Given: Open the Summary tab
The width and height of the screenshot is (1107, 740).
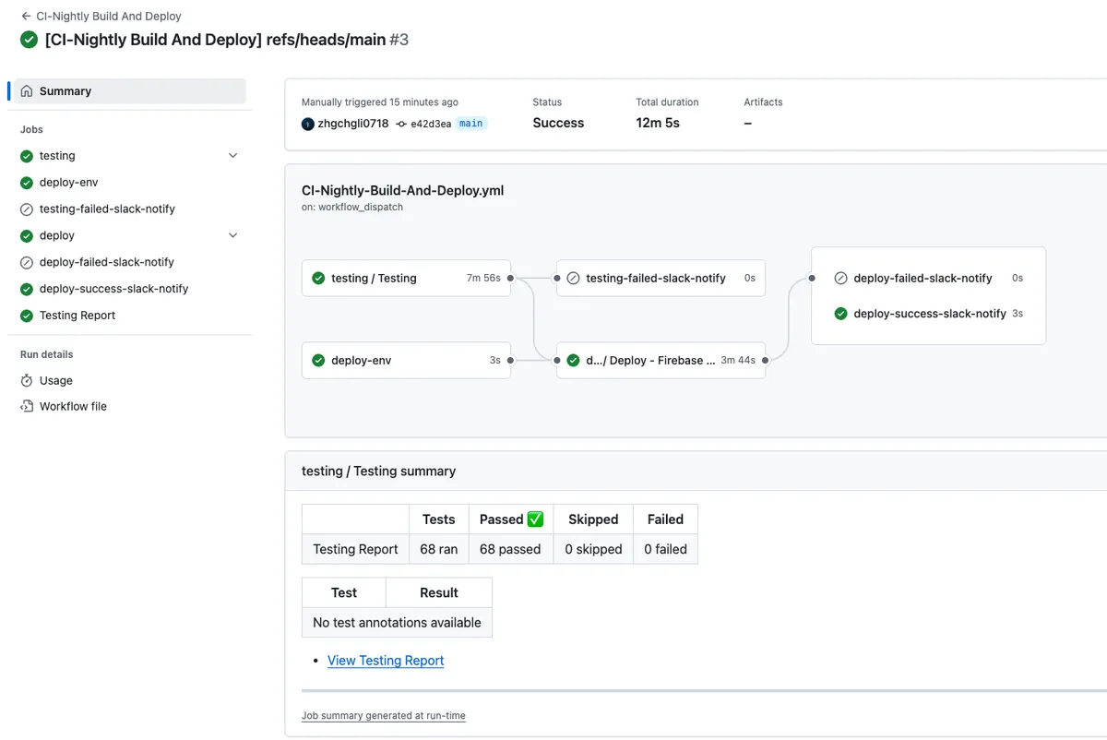Looking at the screenshot, I should point(65,91).
